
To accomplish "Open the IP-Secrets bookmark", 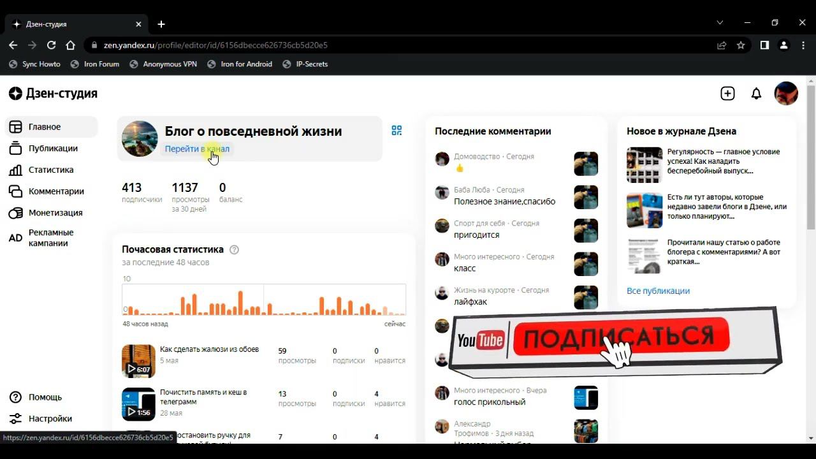I will (x=305, y=64).
